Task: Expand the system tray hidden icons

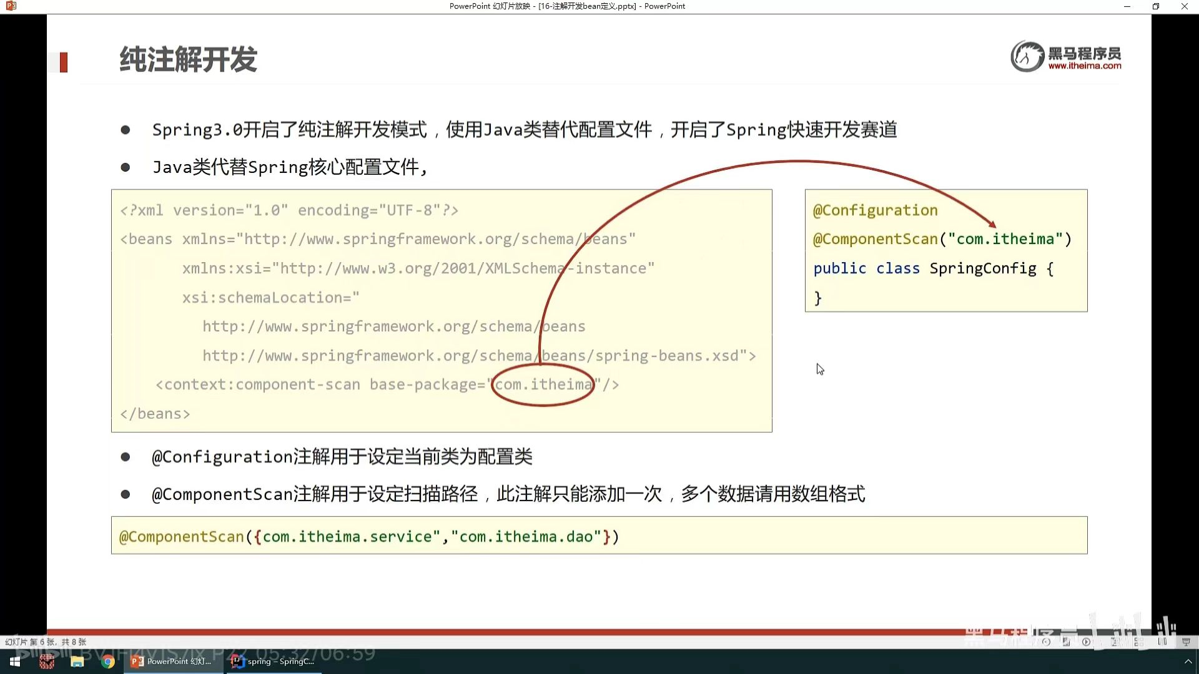Action: pyautogui.click(x=1188, y=662)
